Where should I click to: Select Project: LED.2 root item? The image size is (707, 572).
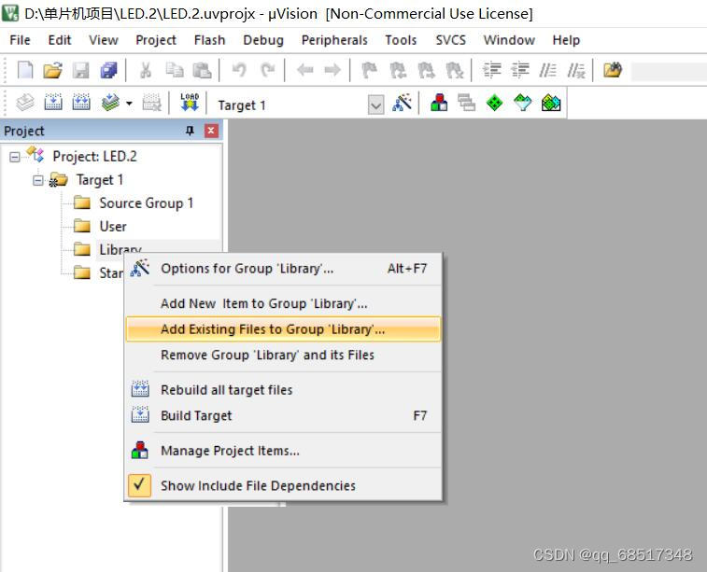click(x=94, y=157)
